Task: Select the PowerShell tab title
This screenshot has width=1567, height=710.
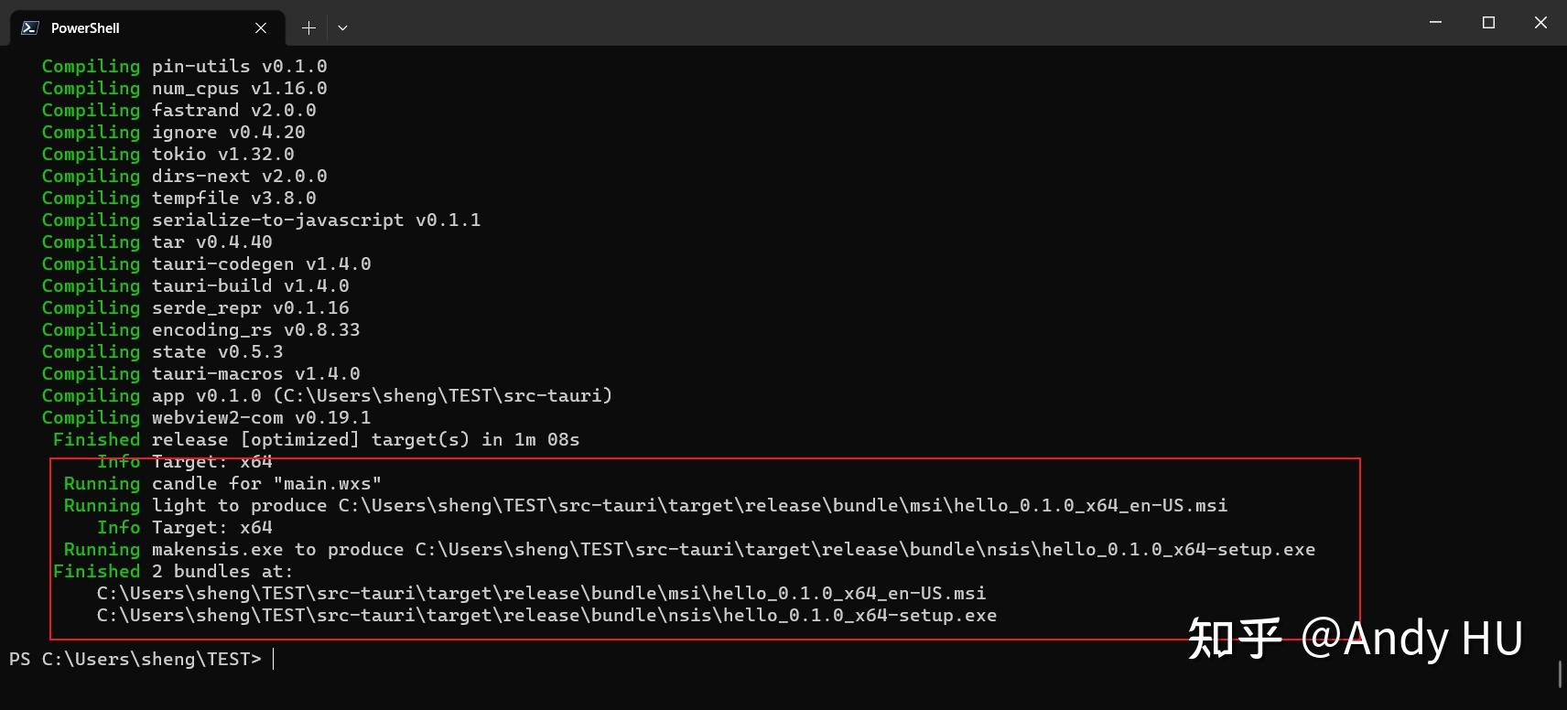Action: click(x=85, y=28)
